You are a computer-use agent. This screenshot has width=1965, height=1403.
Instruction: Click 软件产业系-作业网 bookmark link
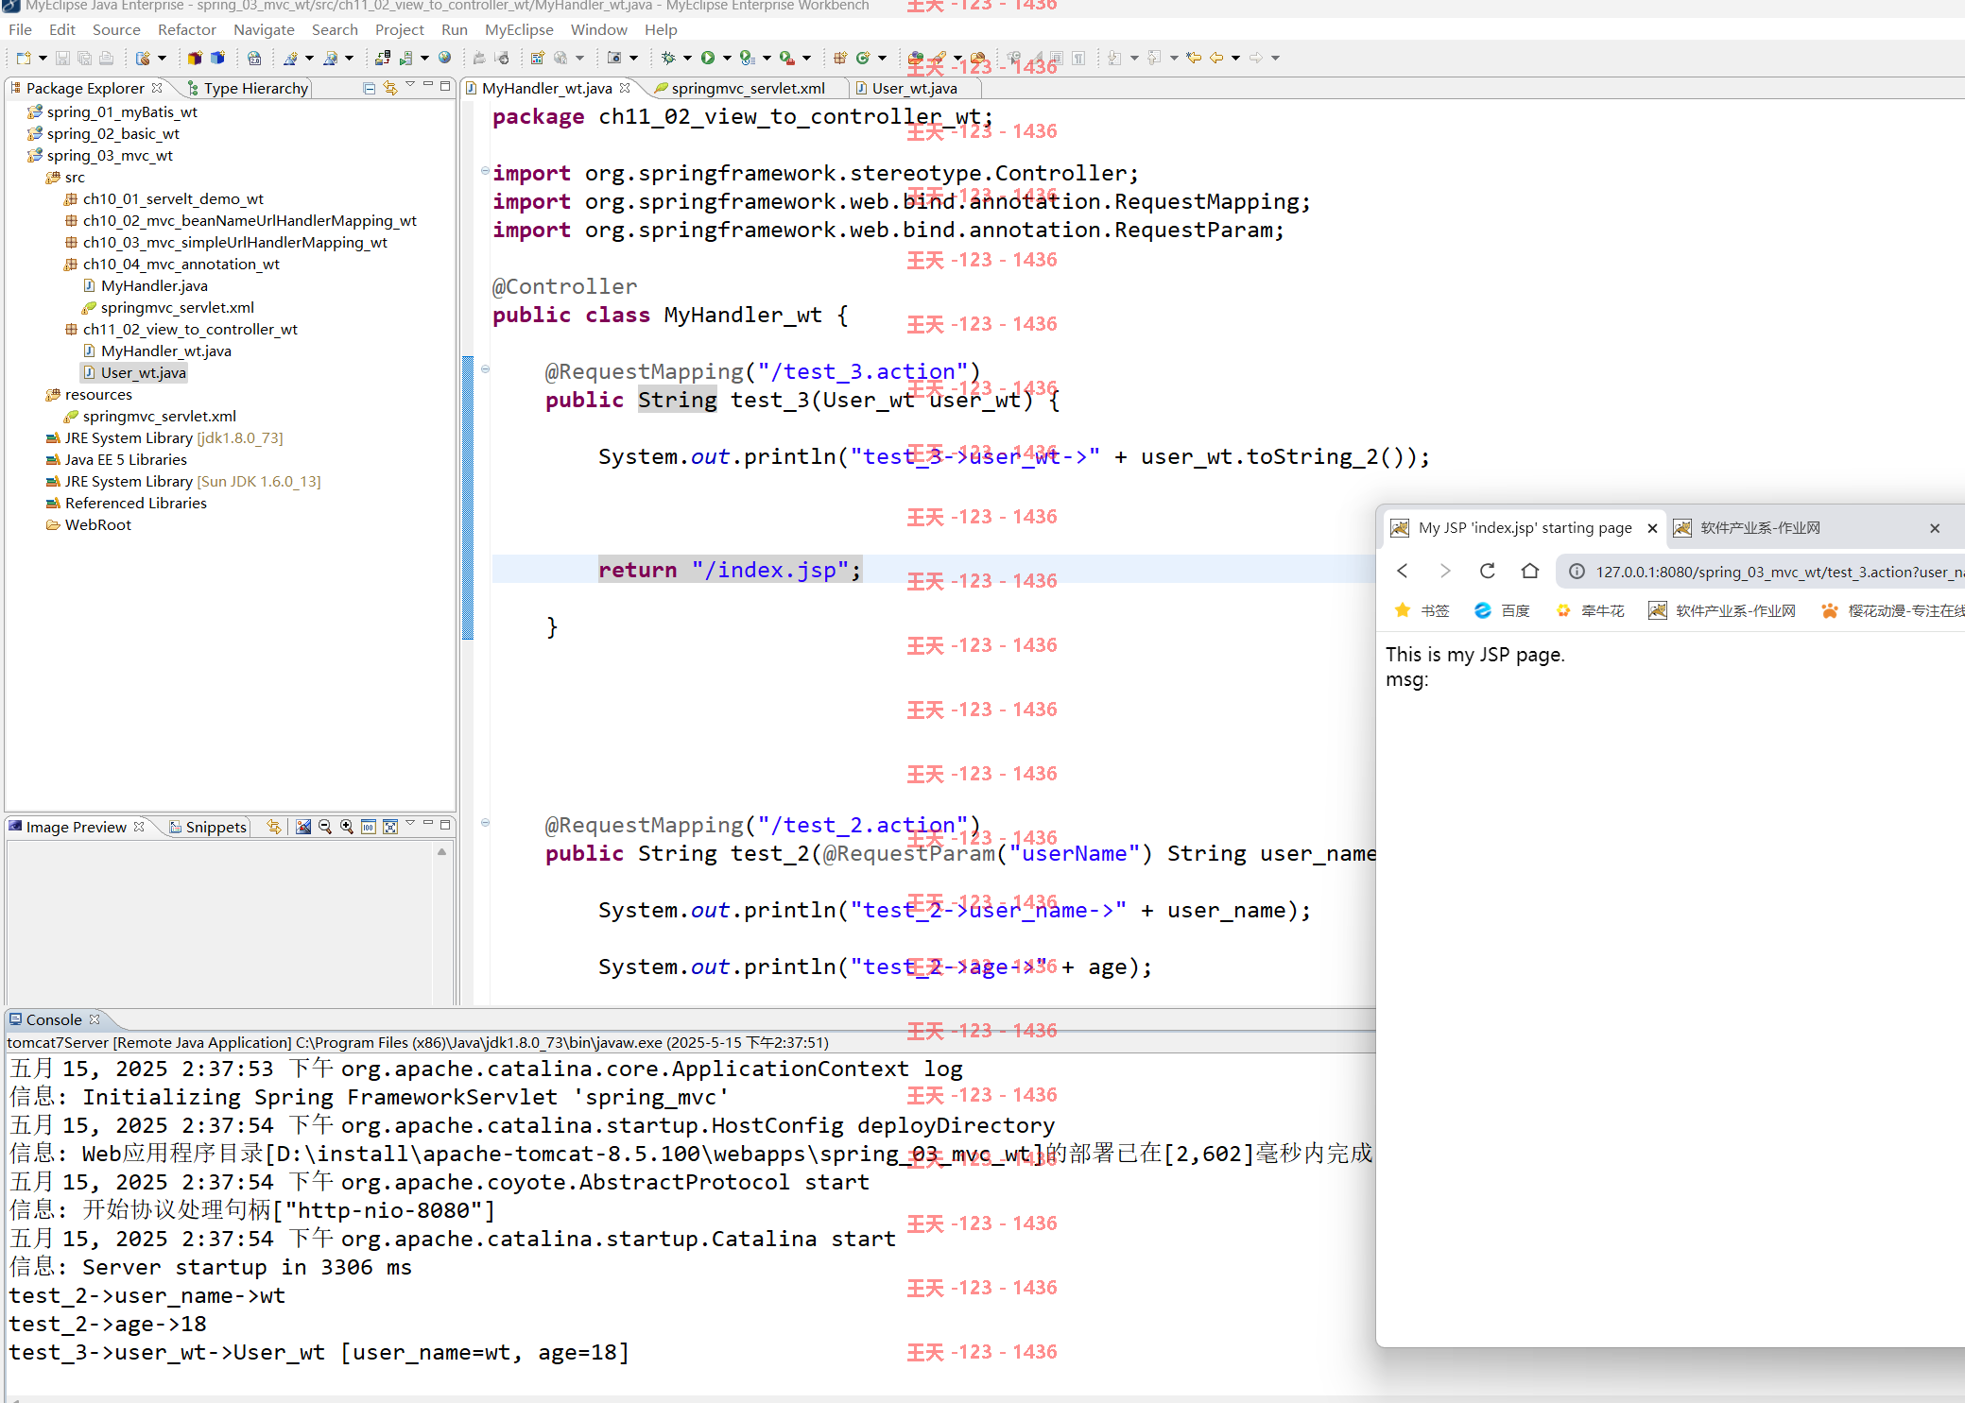click(x=1722, y=611)
